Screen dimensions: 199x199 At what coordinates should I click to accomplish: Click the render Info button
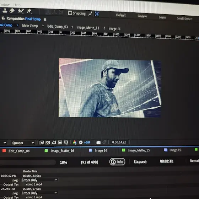point(117,162)
